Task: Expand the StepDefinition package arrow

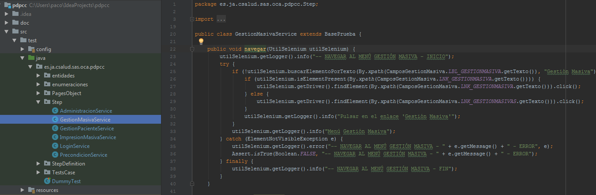Action: coord(38,164)
